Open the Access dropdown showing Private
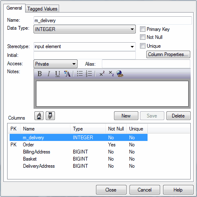Screen dimensions: 197x197 55,64
